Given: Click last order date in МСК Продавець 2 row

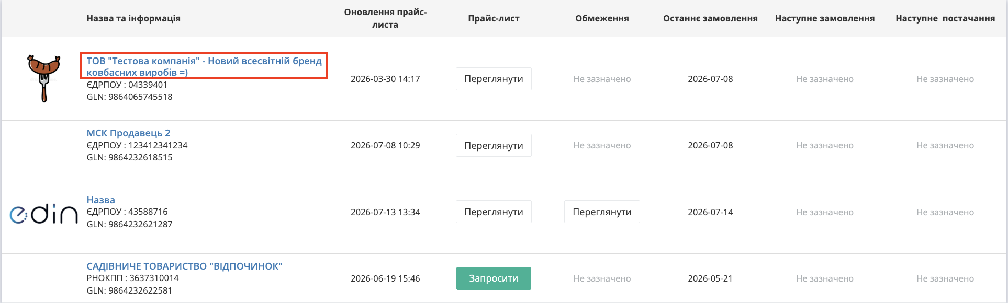Looking at the screenshot, I should tap(710, 145).
